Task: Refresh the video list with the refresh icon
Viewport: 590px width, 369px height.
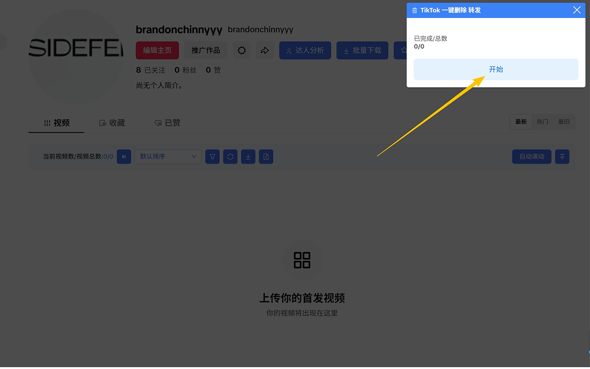Action: [230, 156]
